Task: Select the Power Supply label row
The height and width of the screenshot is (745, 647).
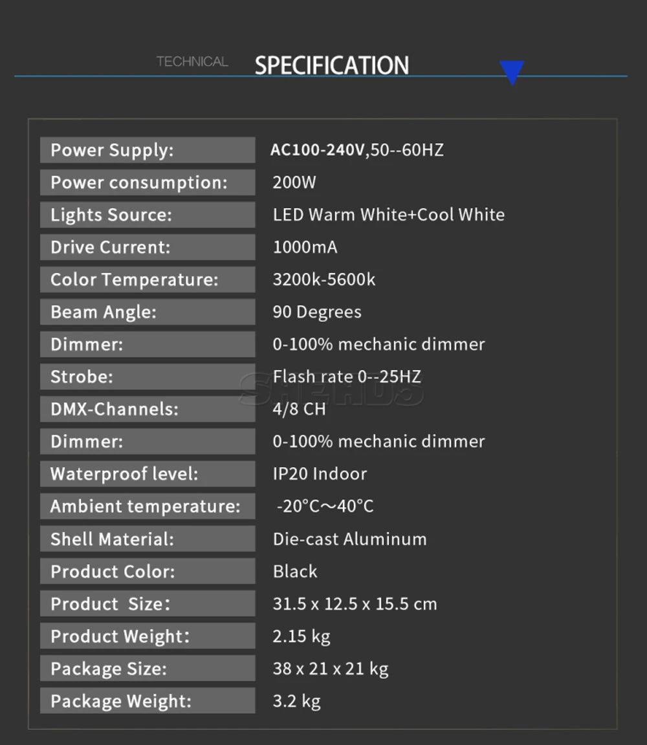Action: point(148,150)
